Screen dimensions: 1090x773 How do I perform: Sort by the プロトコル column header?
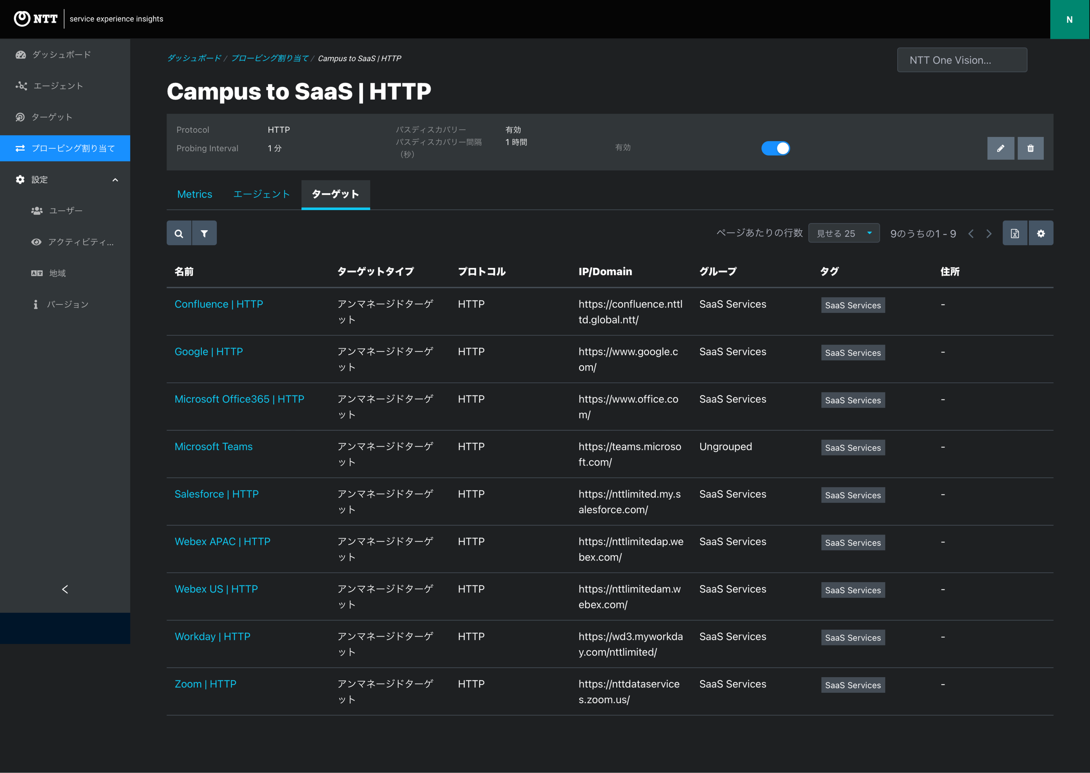[482, 271]
